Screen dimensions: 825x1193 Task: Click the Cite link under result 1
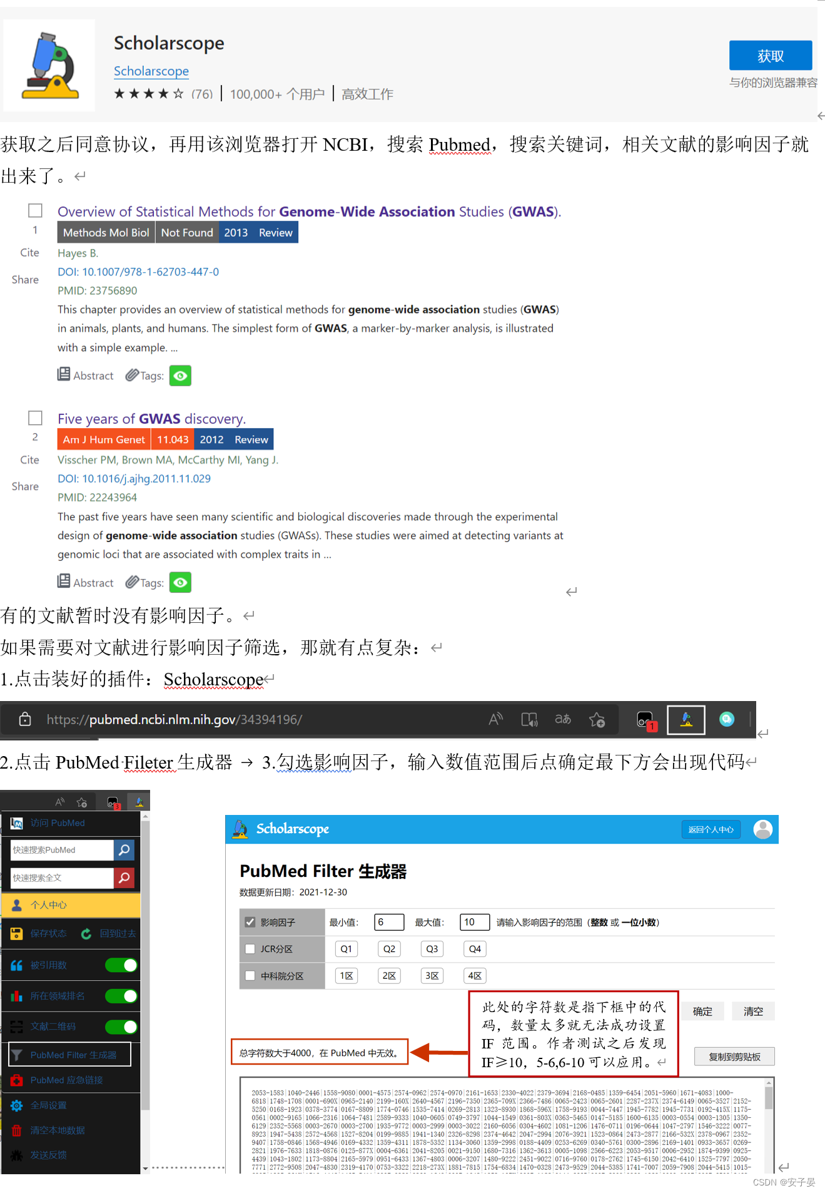(29, 252)
